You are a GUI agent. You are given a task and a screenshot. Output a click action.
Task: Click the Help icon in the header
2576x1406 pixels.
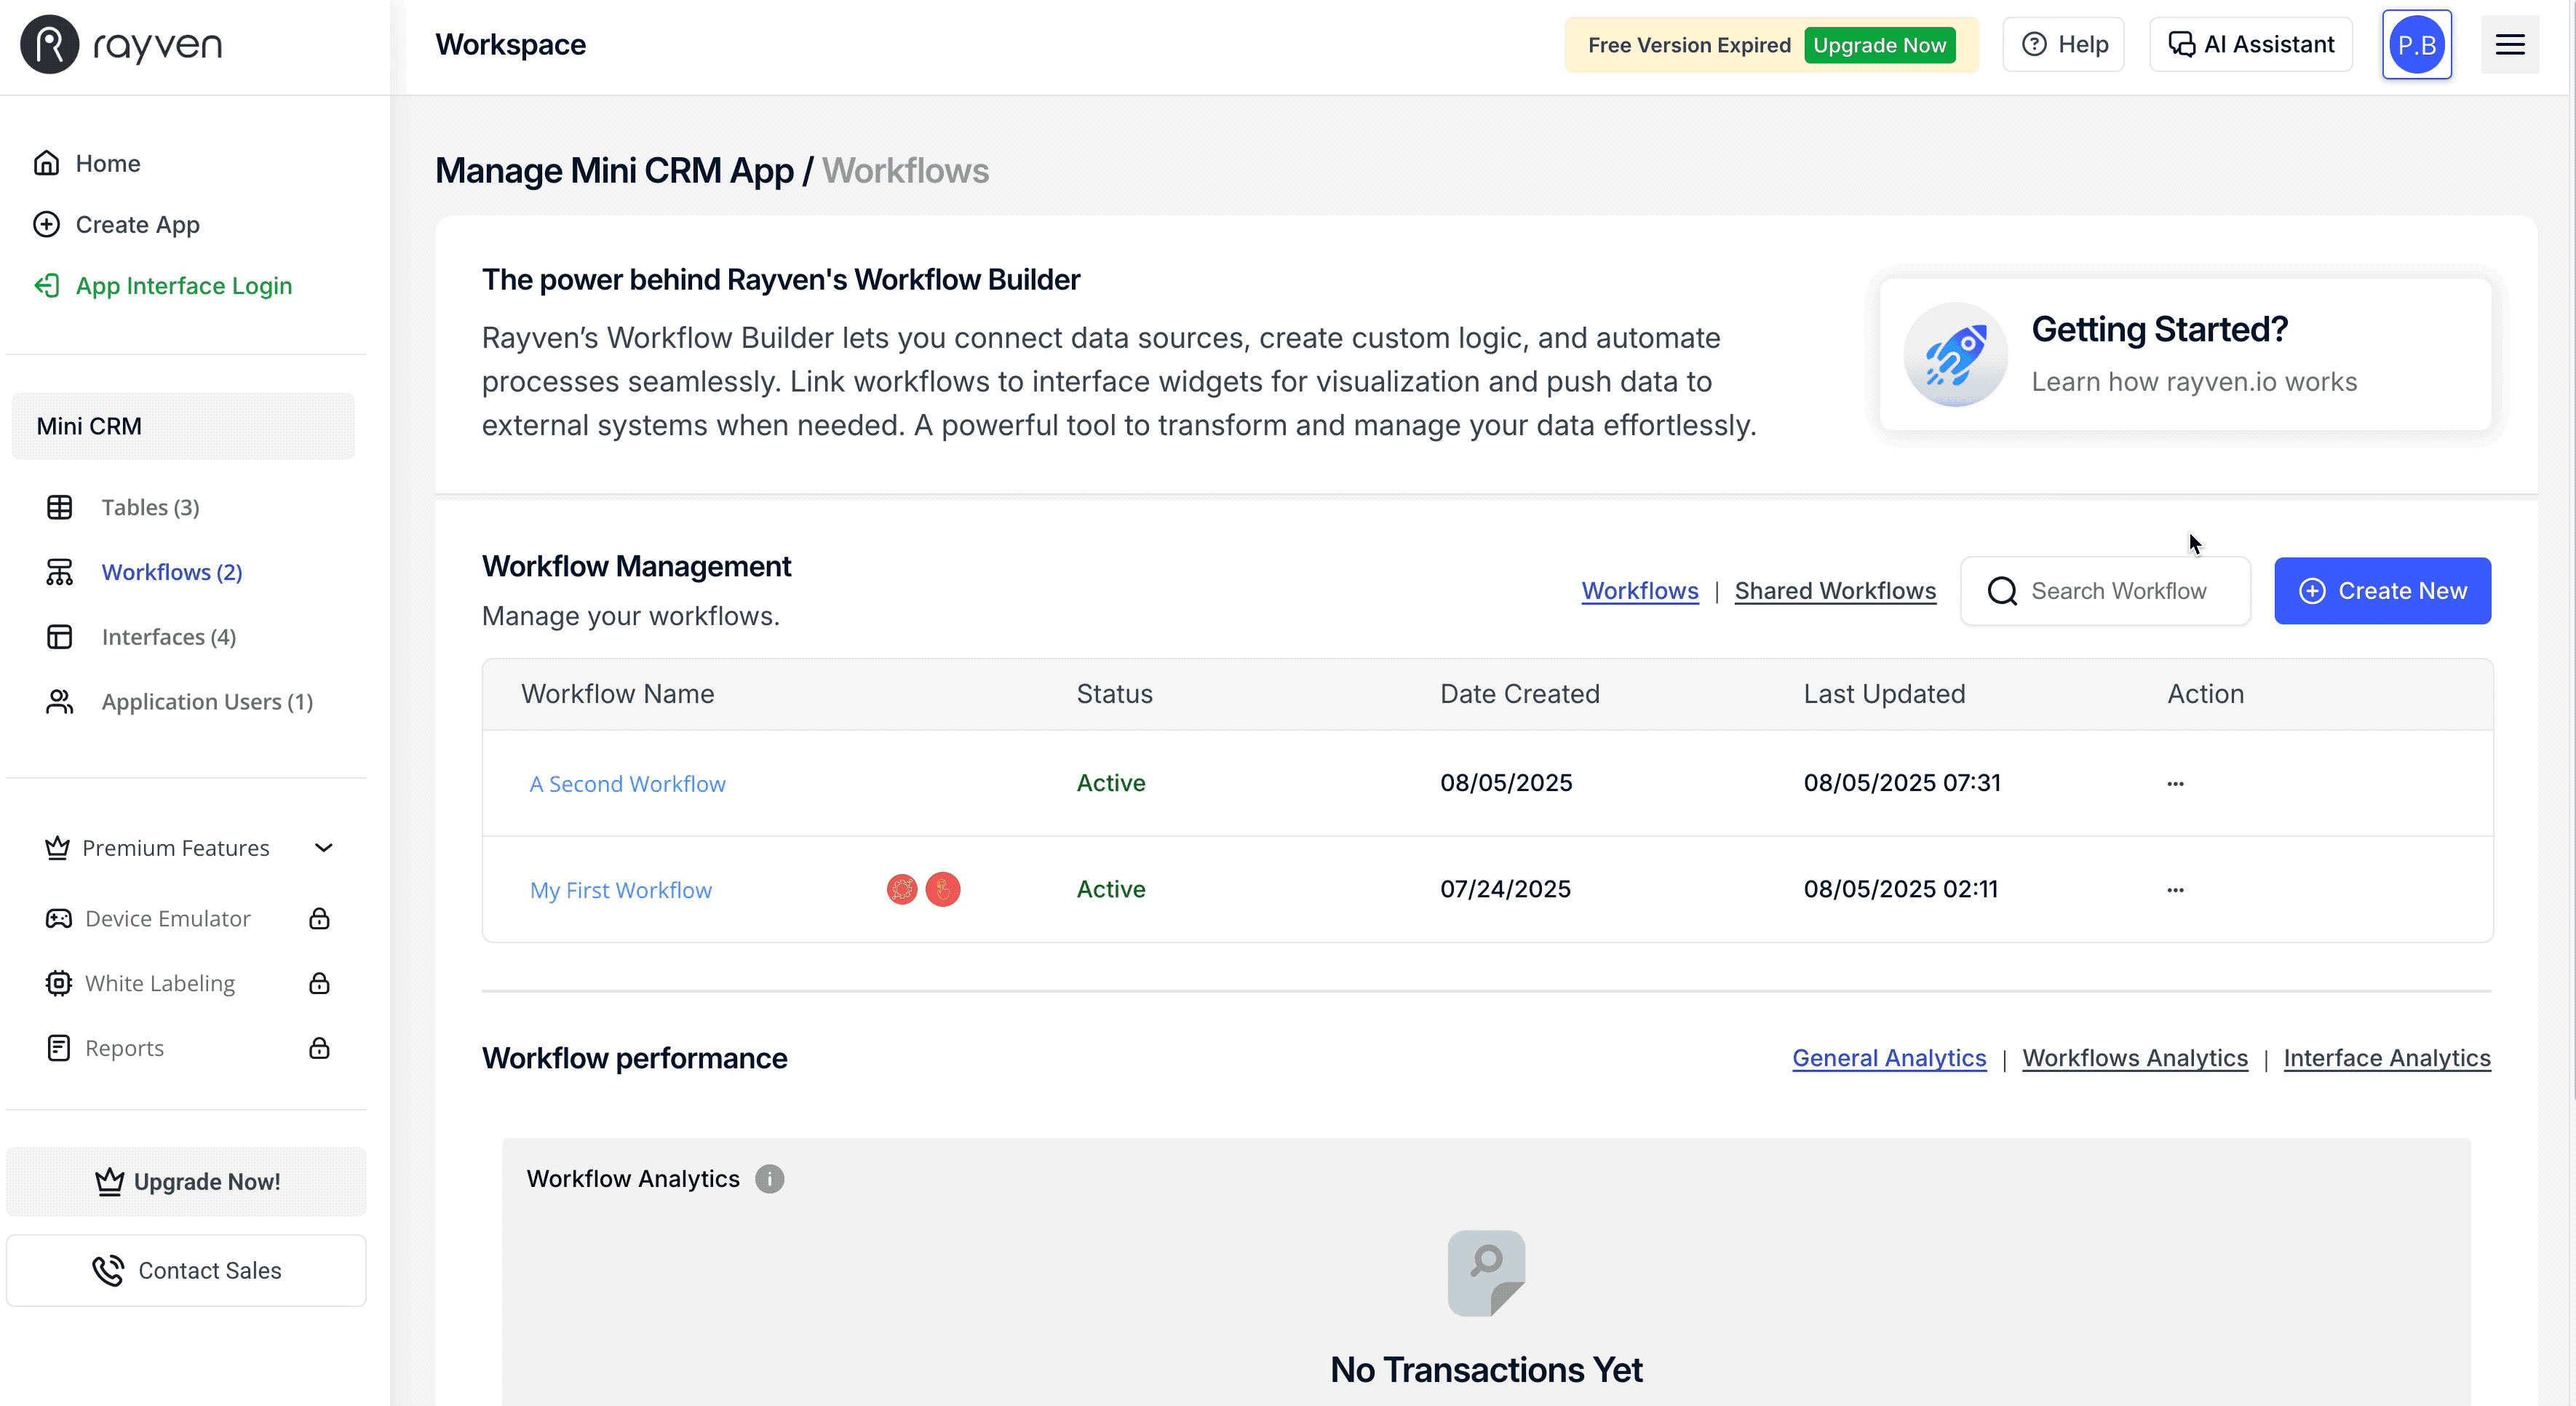pos(2035,44)
